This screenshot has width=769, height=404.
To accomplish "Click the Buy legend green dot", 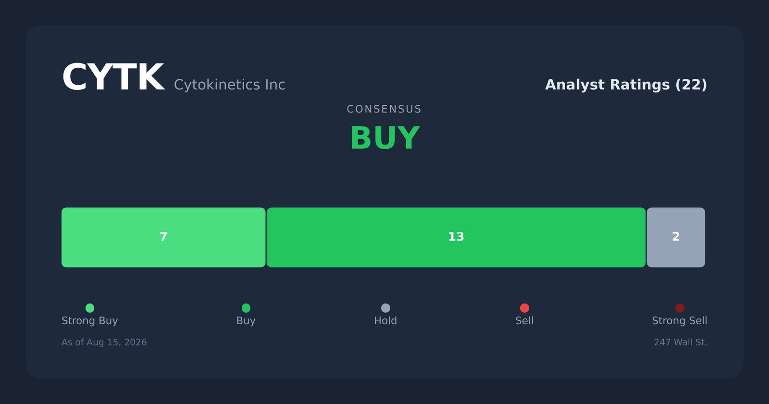I will [x=246, y=308].
